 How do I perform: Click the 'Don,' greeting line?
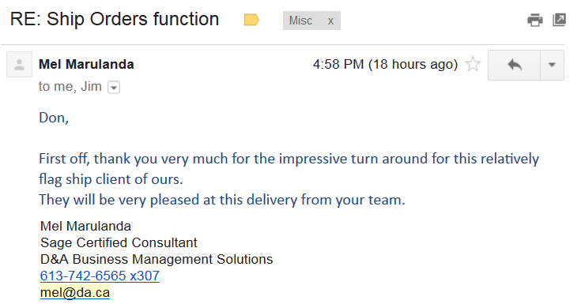pos(54,118)
